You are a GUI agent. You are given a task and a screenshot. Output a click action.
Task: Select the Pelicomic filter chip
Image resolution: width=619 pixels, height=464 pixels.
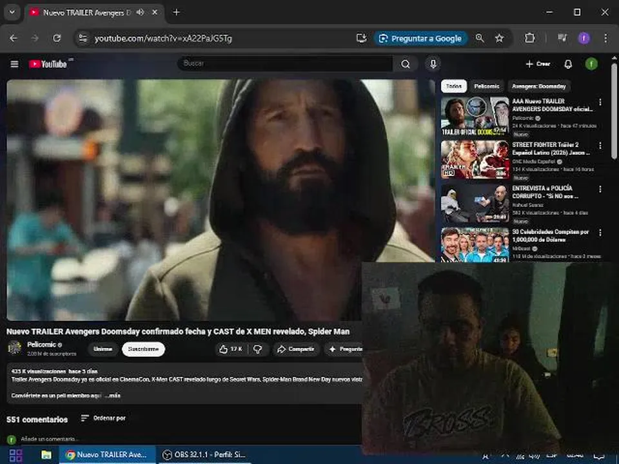[486, 86]
